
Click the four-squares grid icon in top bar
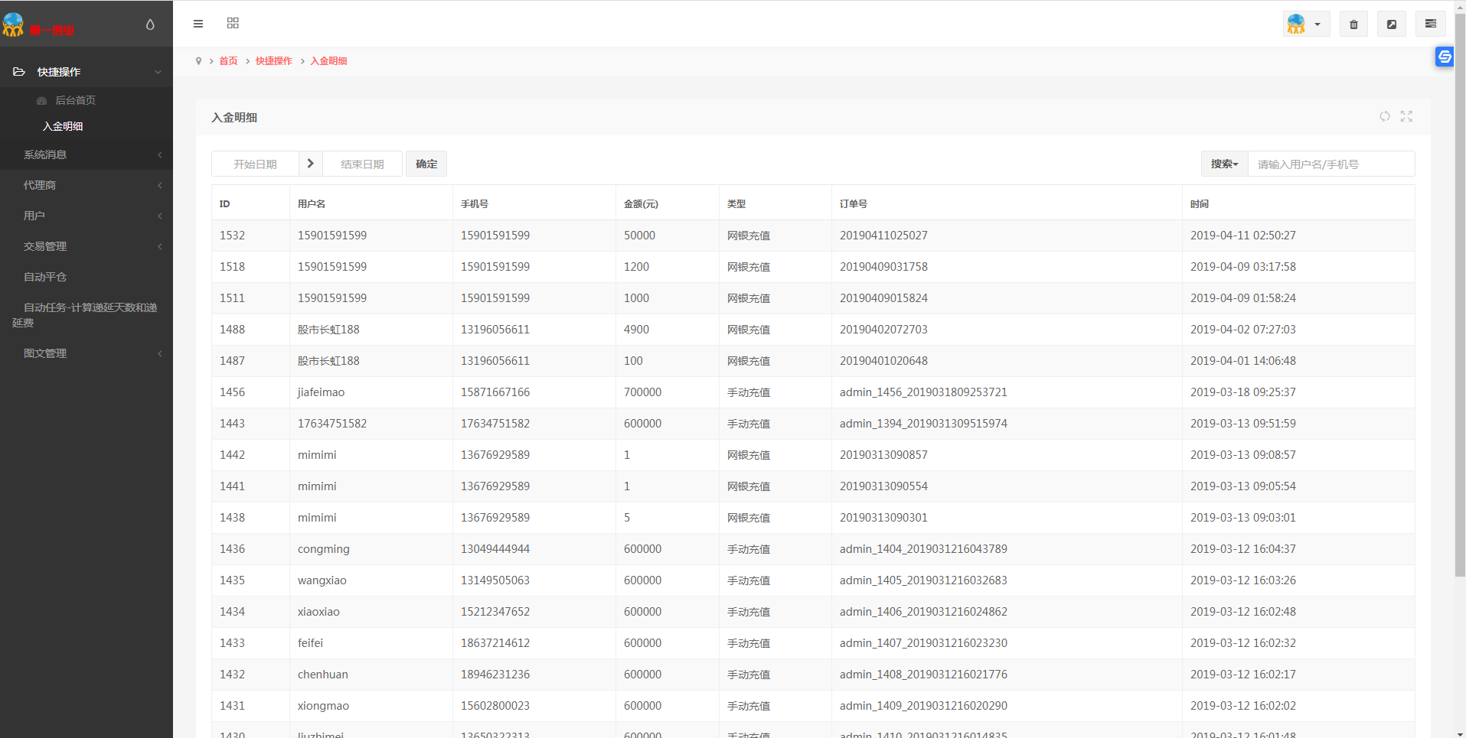(x=233, y=24)
